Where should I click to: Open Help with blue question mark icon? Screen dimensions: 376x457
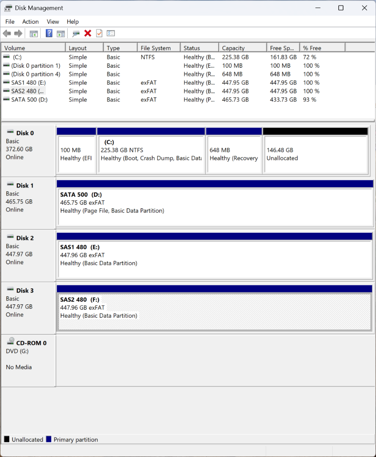click(x=49, y=33)
